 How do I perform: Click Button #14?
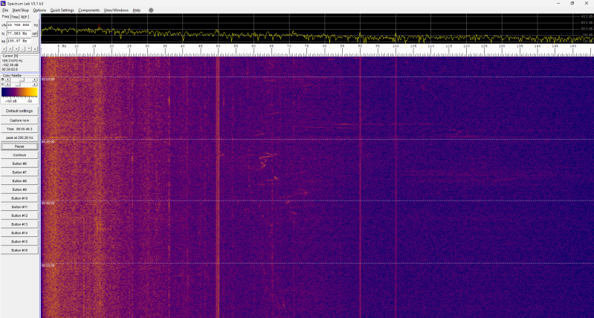19,233
